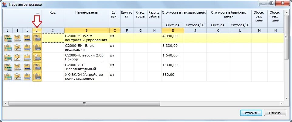Screen dimensions: 292x122
Task: Click pencil clipboard icon in С2000-4 row
Action: click(18, 57)
